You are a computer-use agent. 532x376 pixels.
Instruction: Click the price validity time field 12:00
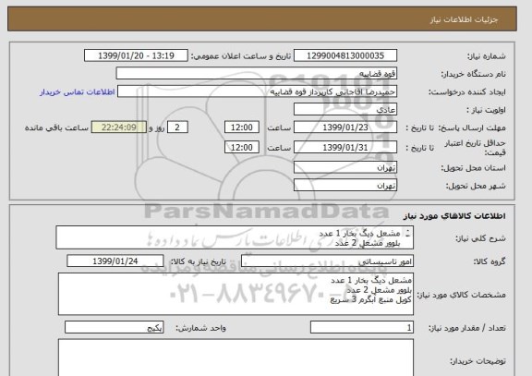point(242,147)
